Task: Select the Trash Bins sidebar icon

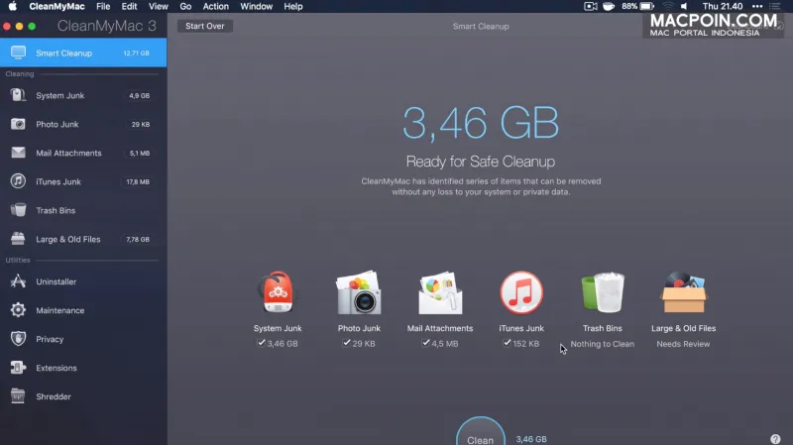Action: (18, 210)
